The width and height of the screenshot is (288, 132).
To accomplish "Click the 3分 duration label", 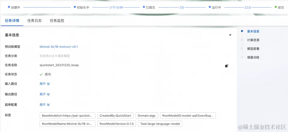I will click(x=182, y=8).
